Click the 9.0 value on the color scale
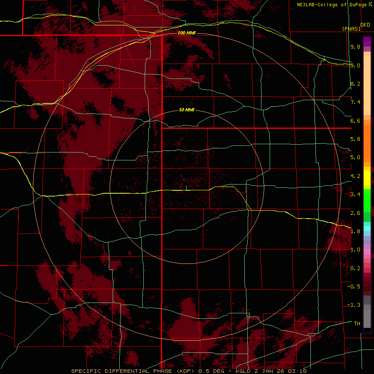Viewport: 374px width, 374px height. click(355, 65)
